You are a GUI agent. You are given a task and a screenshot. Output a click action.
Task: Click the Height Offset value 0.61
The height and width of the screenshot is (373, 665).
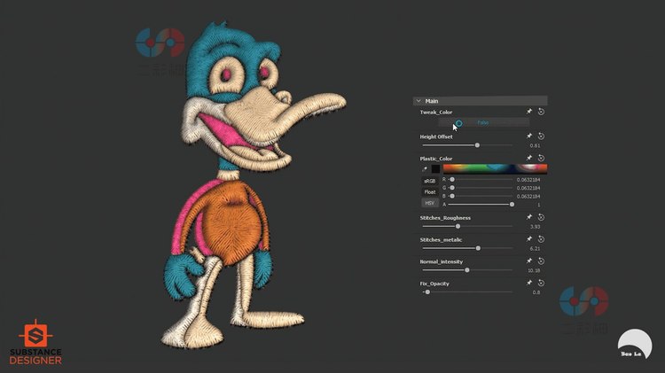535,146
